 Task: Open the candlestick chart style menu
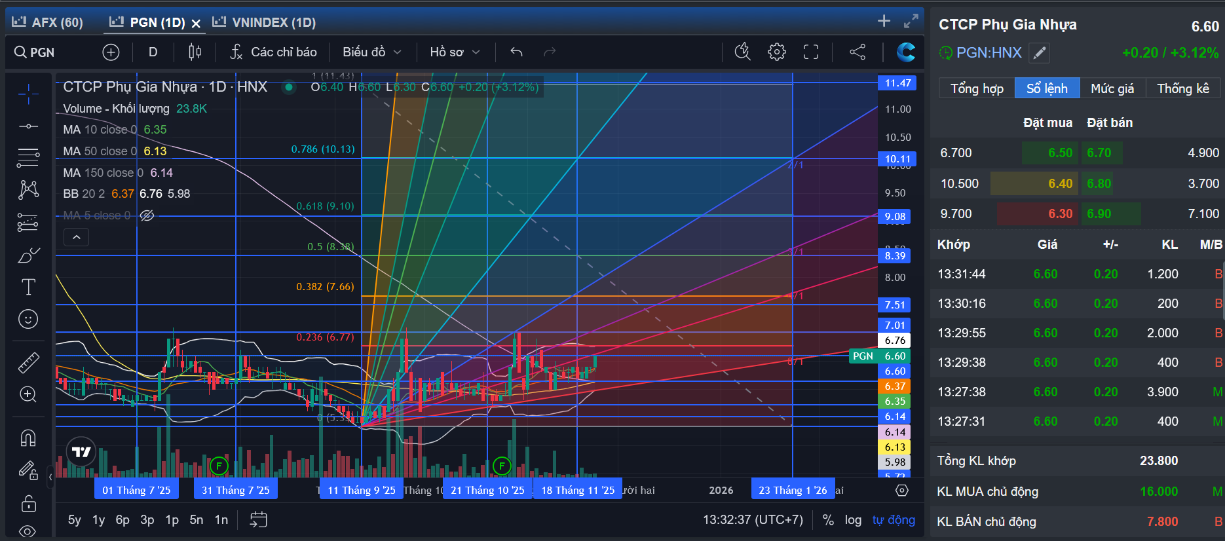195,52
